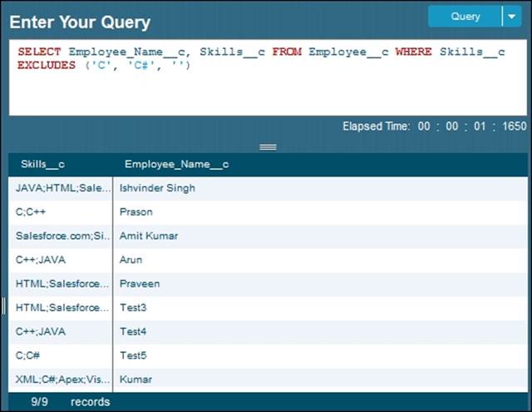
Task: Select the Test5 employee cell
Action: pos(133,355)
